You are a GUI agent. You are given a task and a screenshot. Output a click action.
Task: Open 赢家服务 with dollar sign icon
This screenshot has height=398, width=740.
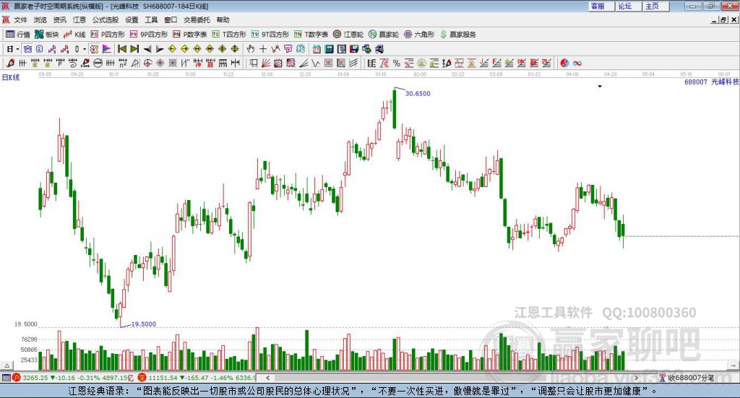tap(457, 35)
